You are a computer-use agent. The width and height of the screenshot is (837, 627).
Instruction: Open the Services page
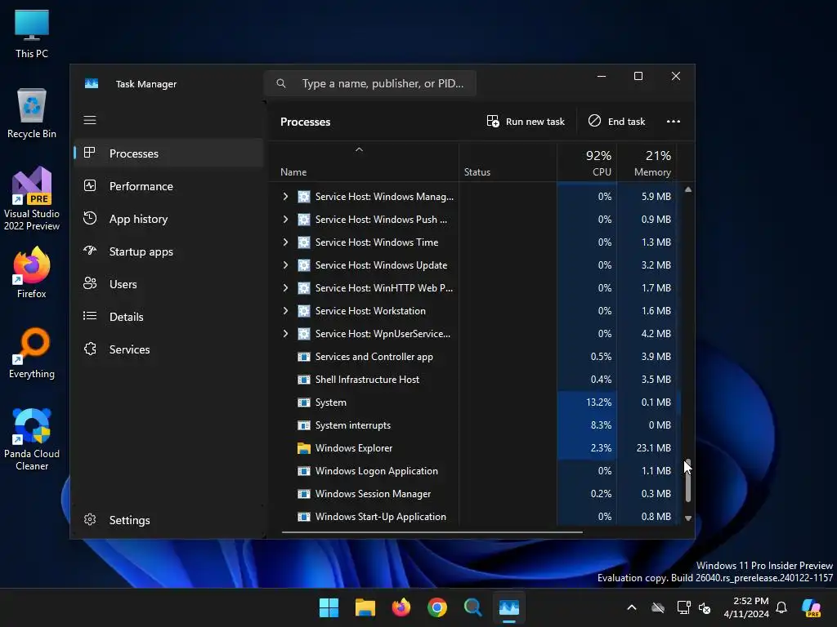(x=168, y=349)
